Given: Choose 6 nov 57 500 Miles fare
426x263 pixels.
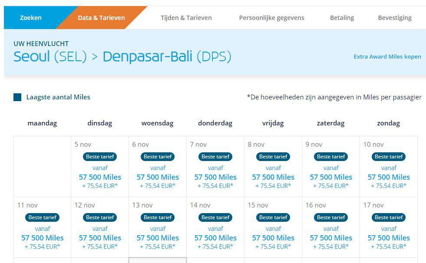Looking at the screenshot, I should click(x=158, y=177).
